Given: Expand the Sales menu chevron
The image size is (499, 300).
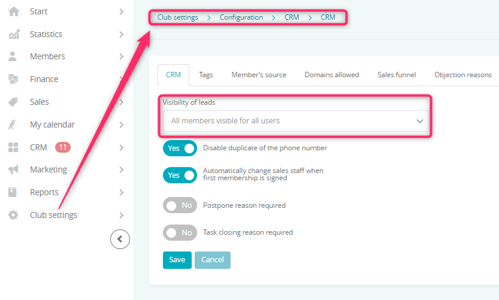Looking at the screenshot, I should 121,102.
